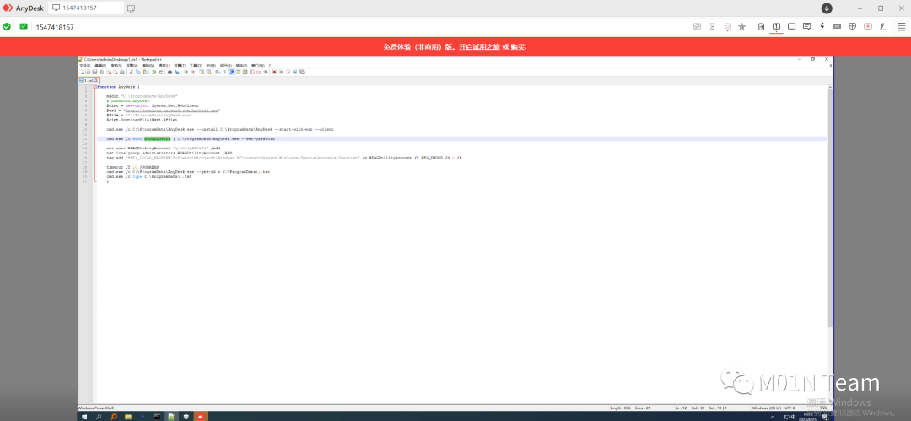
Task: Open the 搜索(S) menu in Notepad++
Action: pos(116,66)
